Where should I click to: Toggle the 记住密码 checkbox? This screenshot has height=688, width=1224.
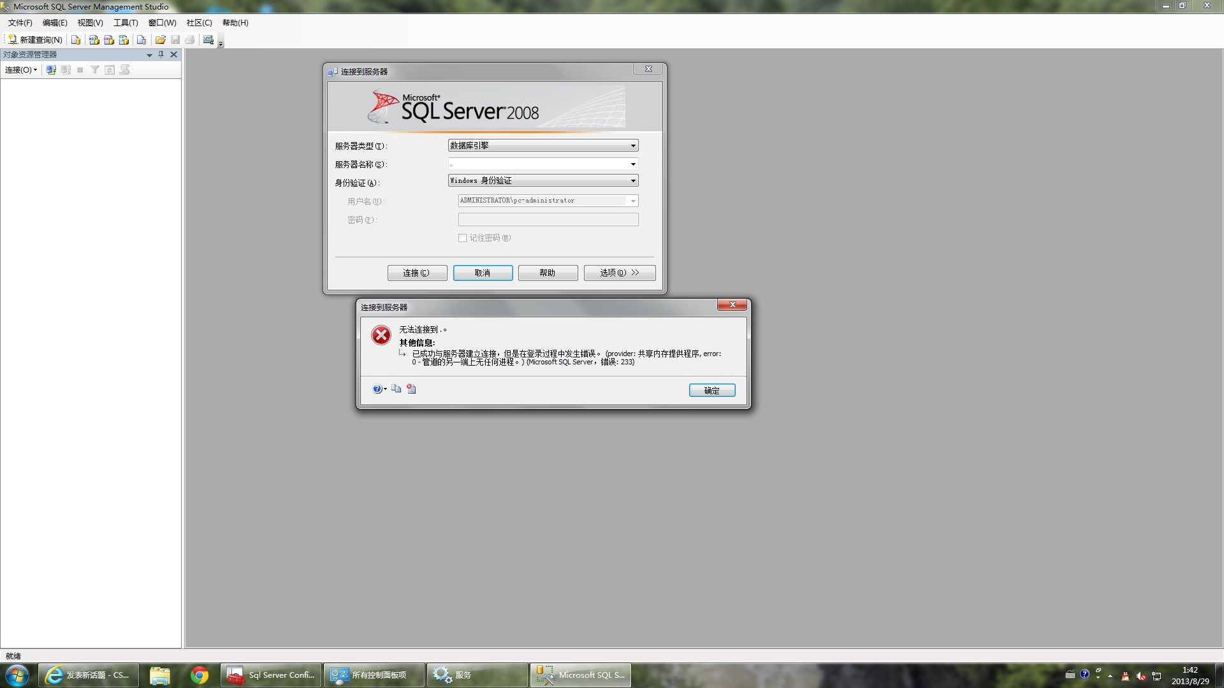pyautogui.click(x=462, y=238)
